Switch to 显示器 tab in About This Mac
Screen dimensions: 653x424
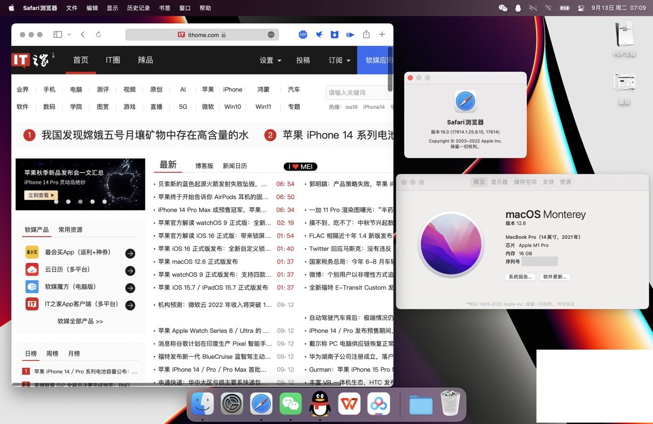[x=499, y=182]
